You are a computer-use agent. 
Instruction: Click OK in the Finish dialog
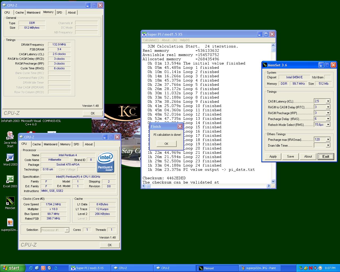[166, 144]
